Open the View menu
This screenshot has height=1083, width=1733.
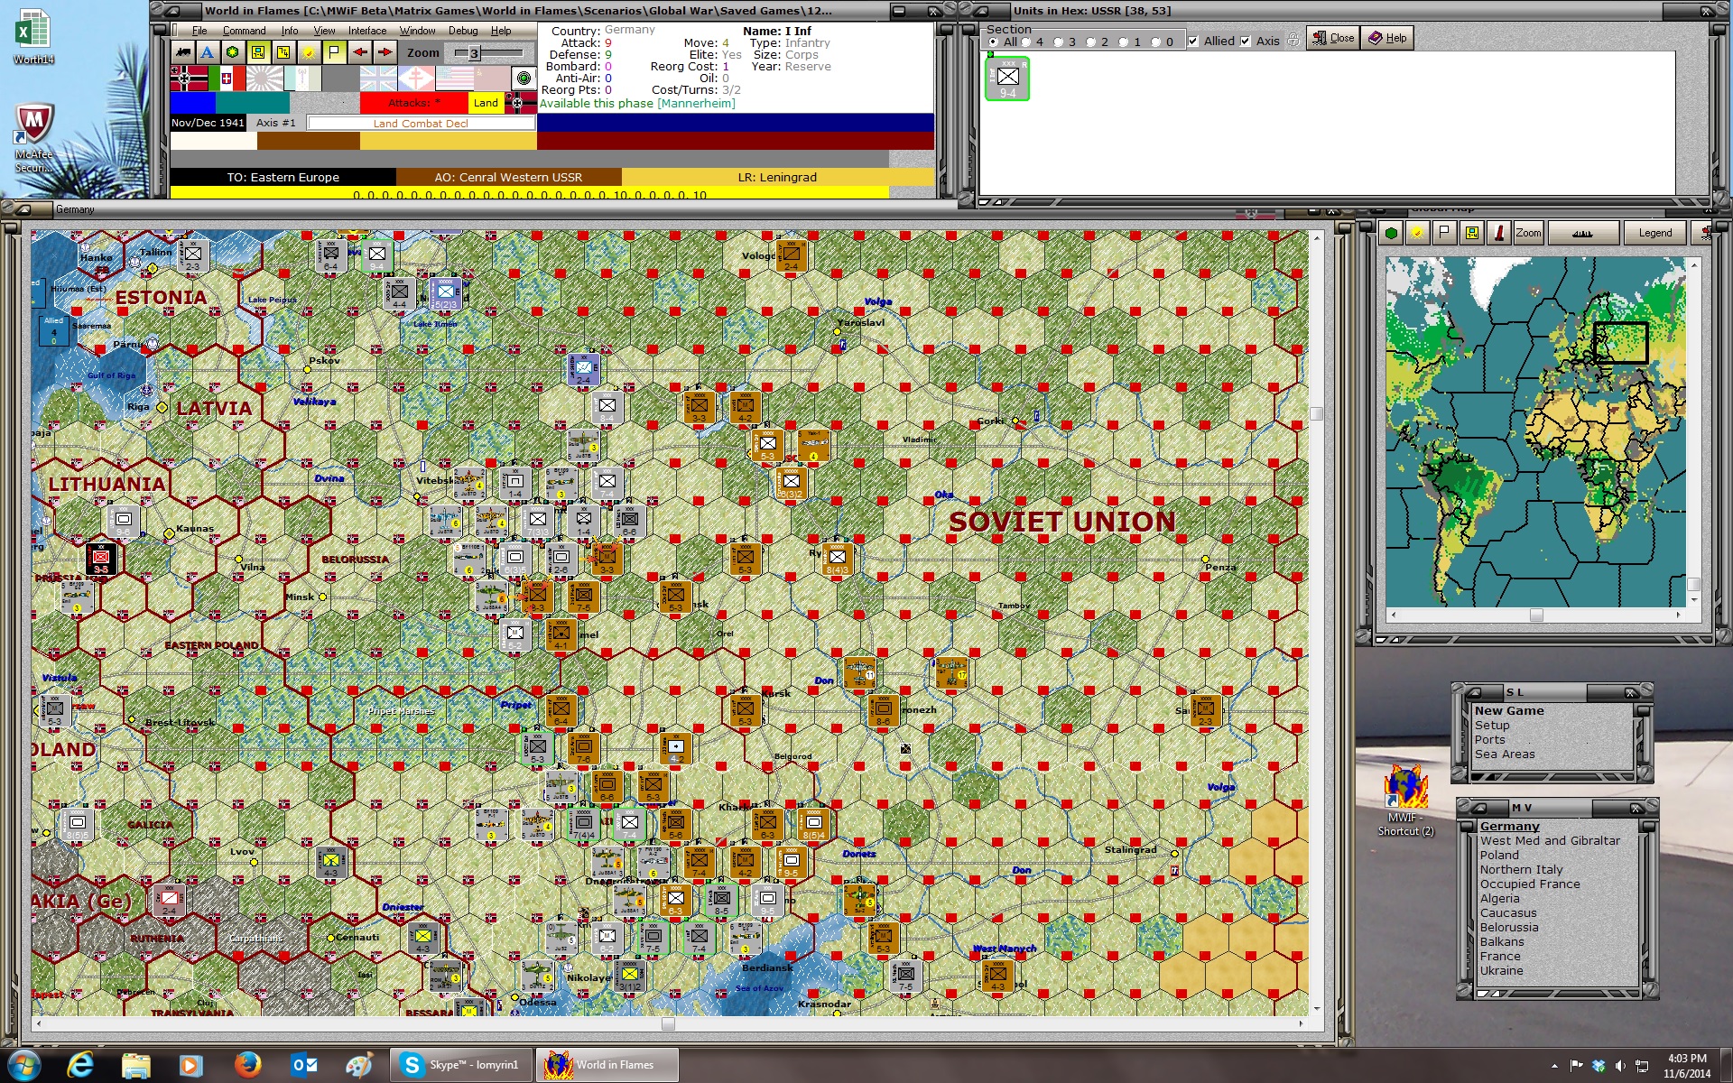click(324, 31)
